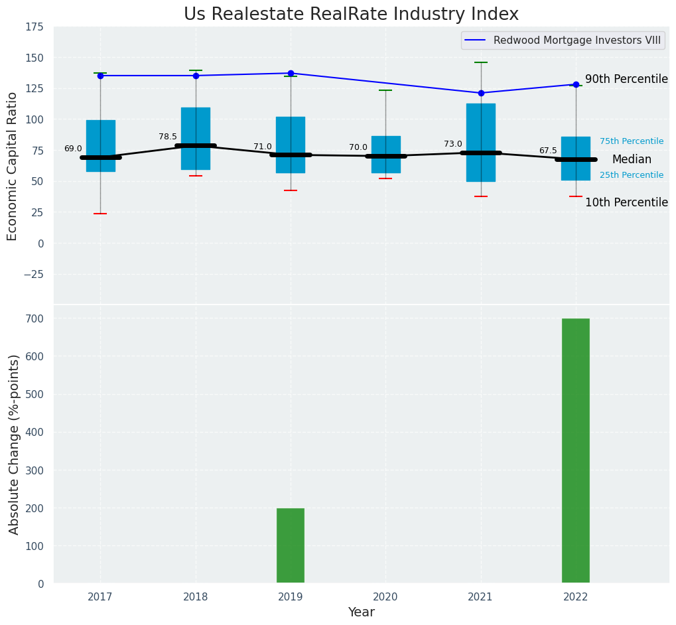The image size is (676, 625).
Task: Click the 2021 median value label 73.0
Action: (453, 144)
